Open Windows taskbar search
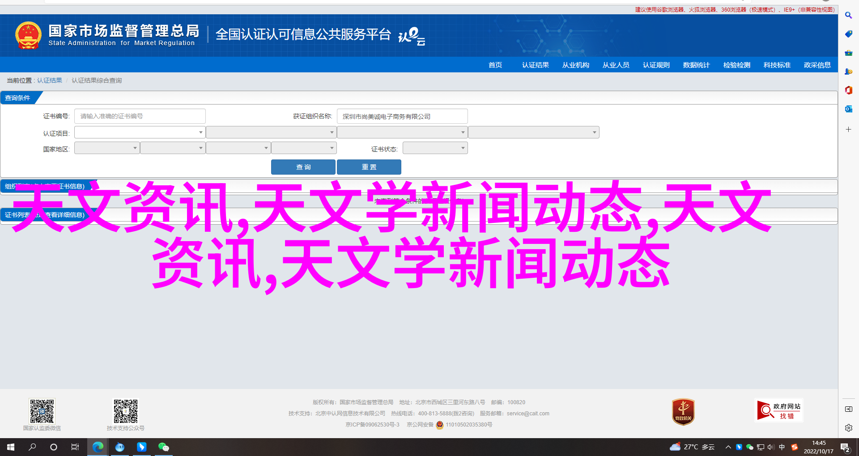The height and width of the screenshot is (456, 859). 32,447
